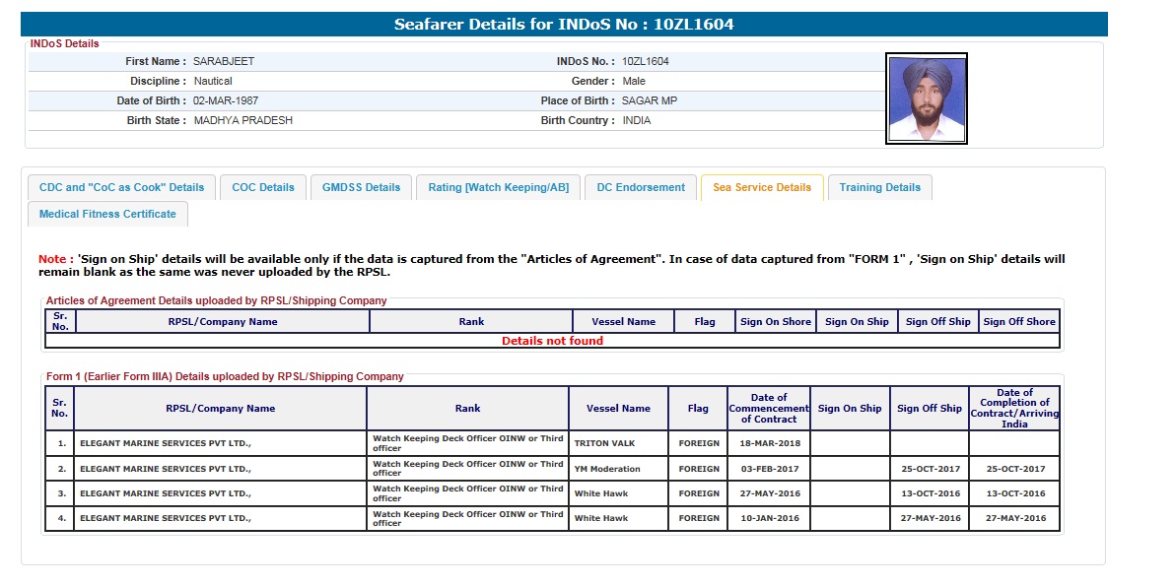The image size is (1176, 587).
Task: Select the Rating [Watch Keeping/AB] tab
Action: coord(498,187)
